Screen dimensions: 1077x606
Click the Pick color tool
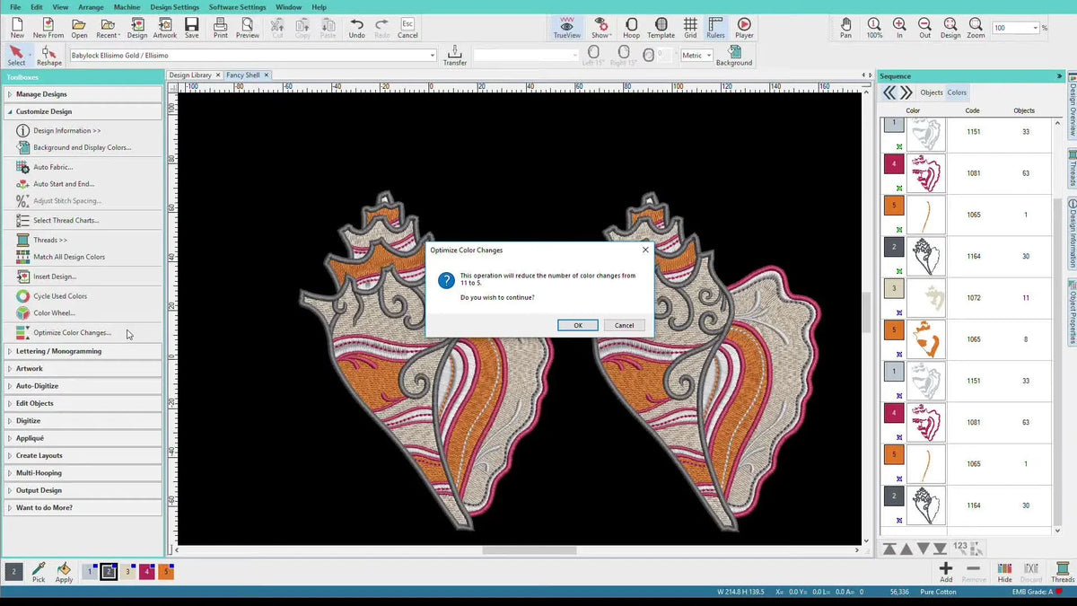tap(39, 573)
